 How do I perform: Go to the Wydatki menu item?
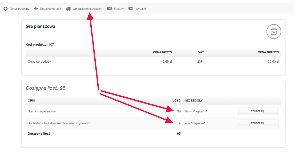(140, 9)
